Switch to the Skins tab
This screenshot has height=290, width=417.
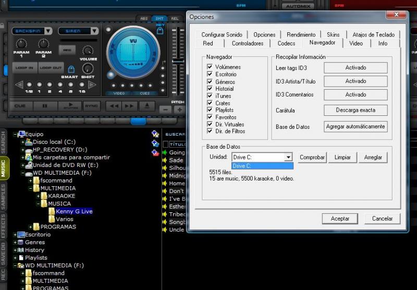coord(333,34)
